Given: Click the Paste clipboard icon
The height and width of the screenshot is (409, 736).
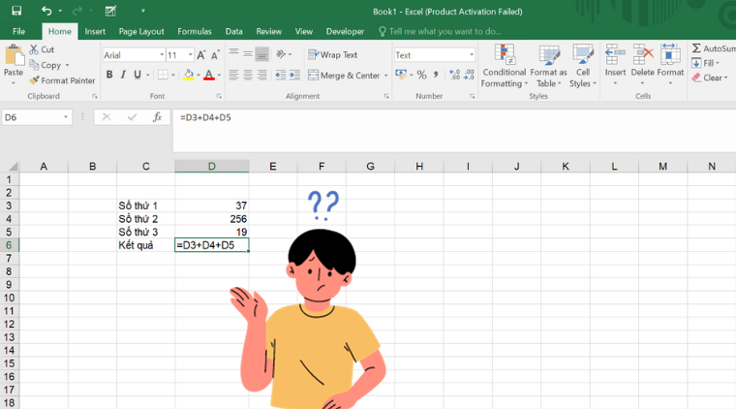Looking at the screenshot, I should (x=15, y=56).
